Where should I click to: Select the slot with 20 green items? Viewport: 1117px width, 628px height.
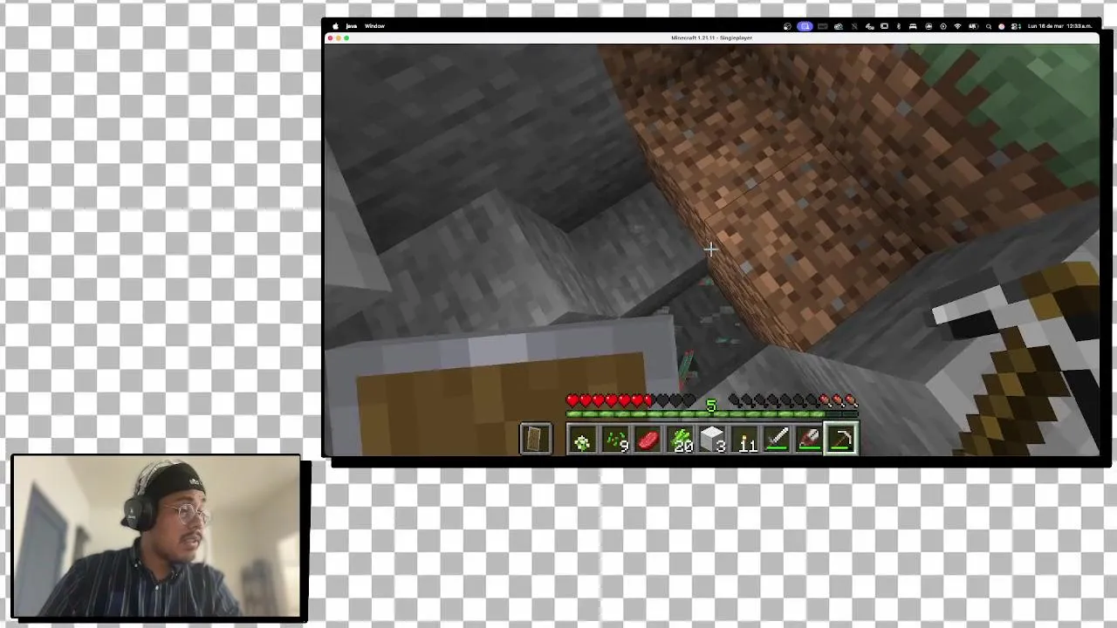(x=681, y=440)
